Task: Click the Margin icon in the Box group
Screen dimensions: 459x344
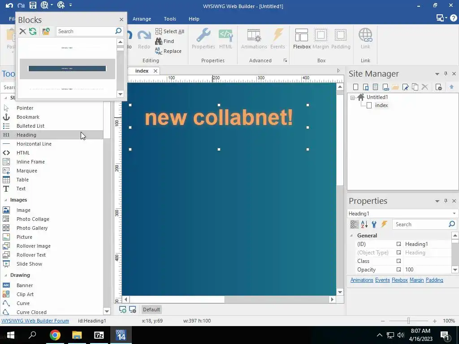Action: point(320,39)
